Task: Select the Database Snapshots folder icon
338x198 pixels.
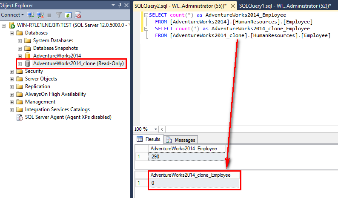Action: tap(27, 48)
